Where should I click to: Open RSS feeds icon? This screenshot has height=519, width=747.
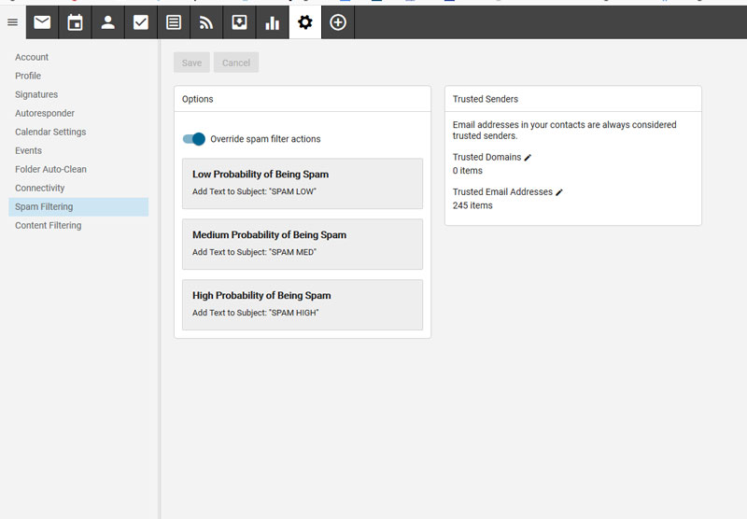(x=206, y=22)
